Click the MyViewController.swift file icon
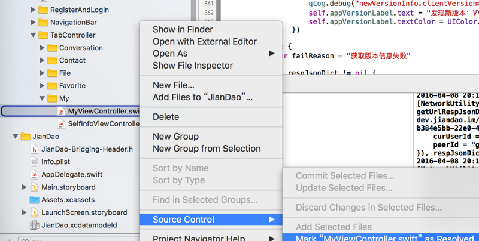479x241 pixels. click(61, 111)
